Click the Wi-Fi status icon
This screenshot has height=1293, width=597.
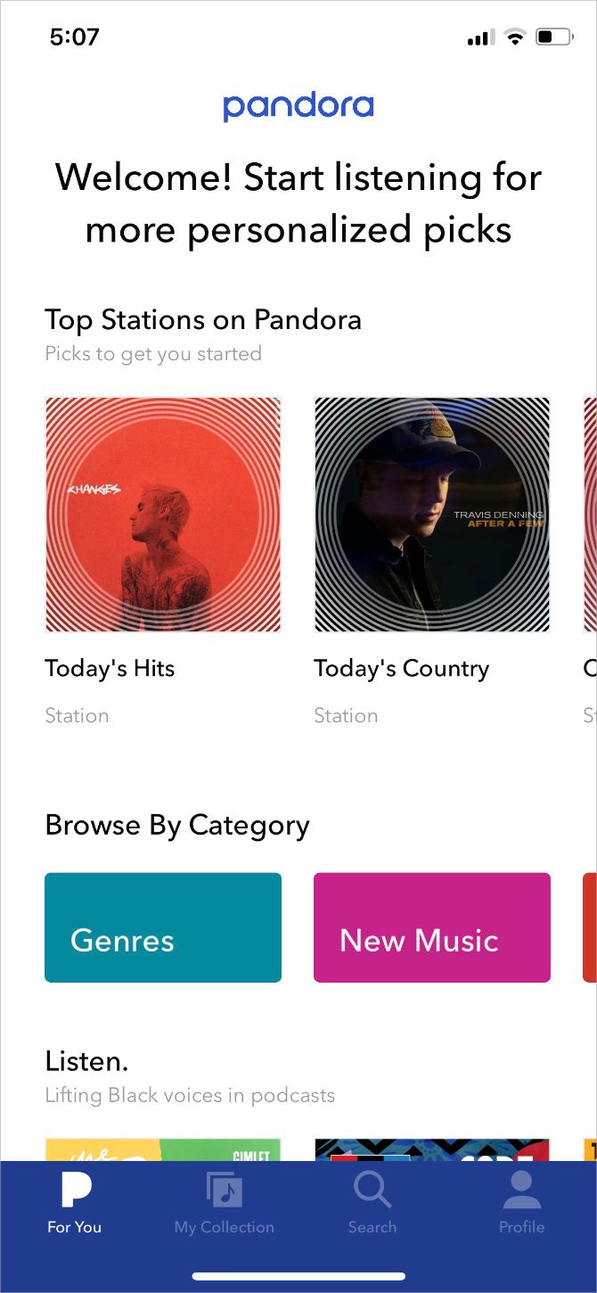[515, 37]
